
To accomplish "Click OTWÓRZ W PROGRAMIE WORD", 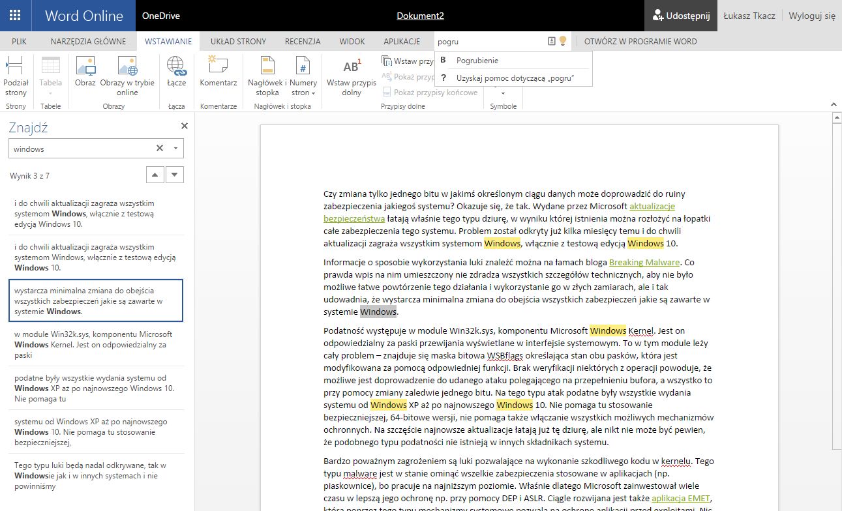I will click(640, 41).
